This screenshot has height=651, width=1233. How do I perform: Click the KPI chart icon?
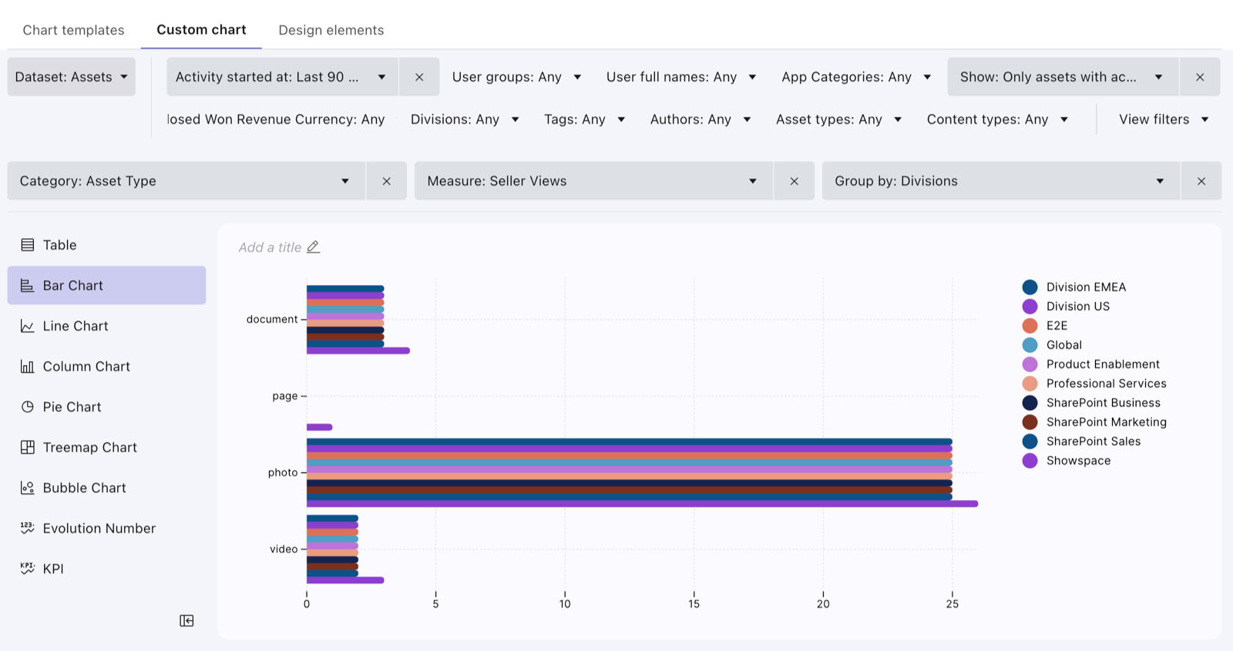pyautogui.click(x=28, y=569)
